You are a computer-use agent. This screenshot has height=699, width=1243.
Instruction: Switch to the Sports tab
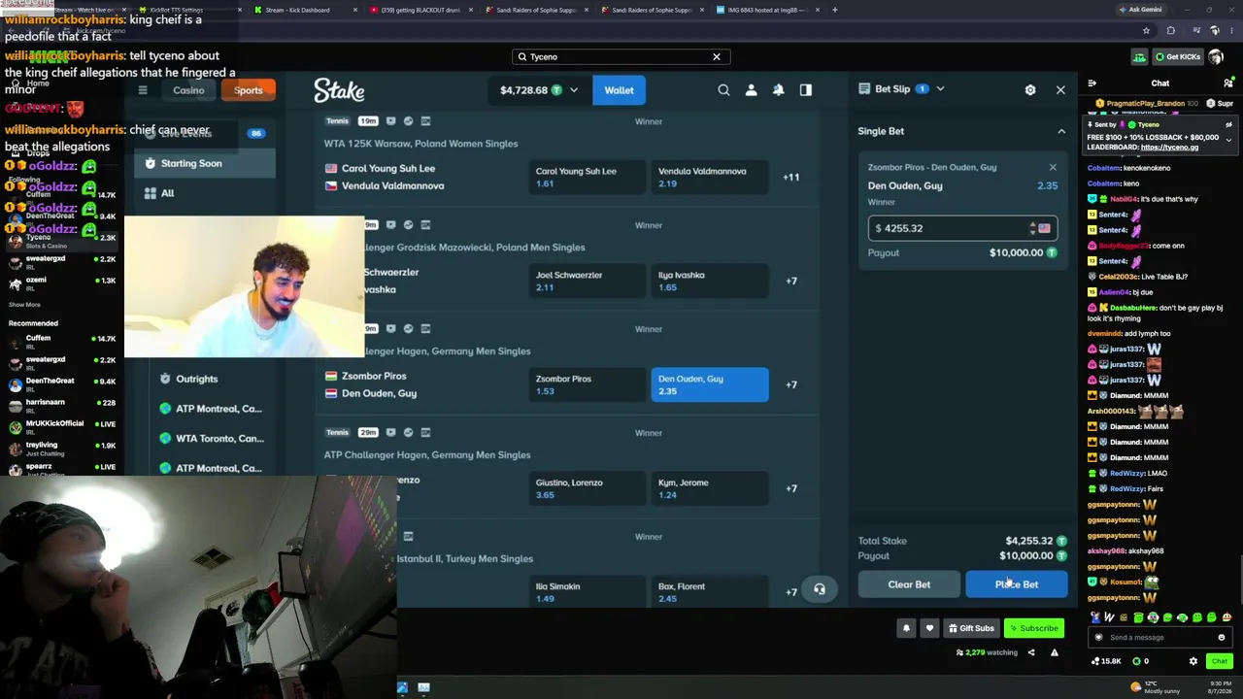[x=248, y=90]
